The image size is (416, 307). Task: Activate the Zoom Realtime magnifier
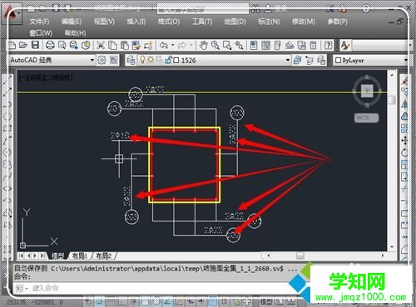[215, 45]
